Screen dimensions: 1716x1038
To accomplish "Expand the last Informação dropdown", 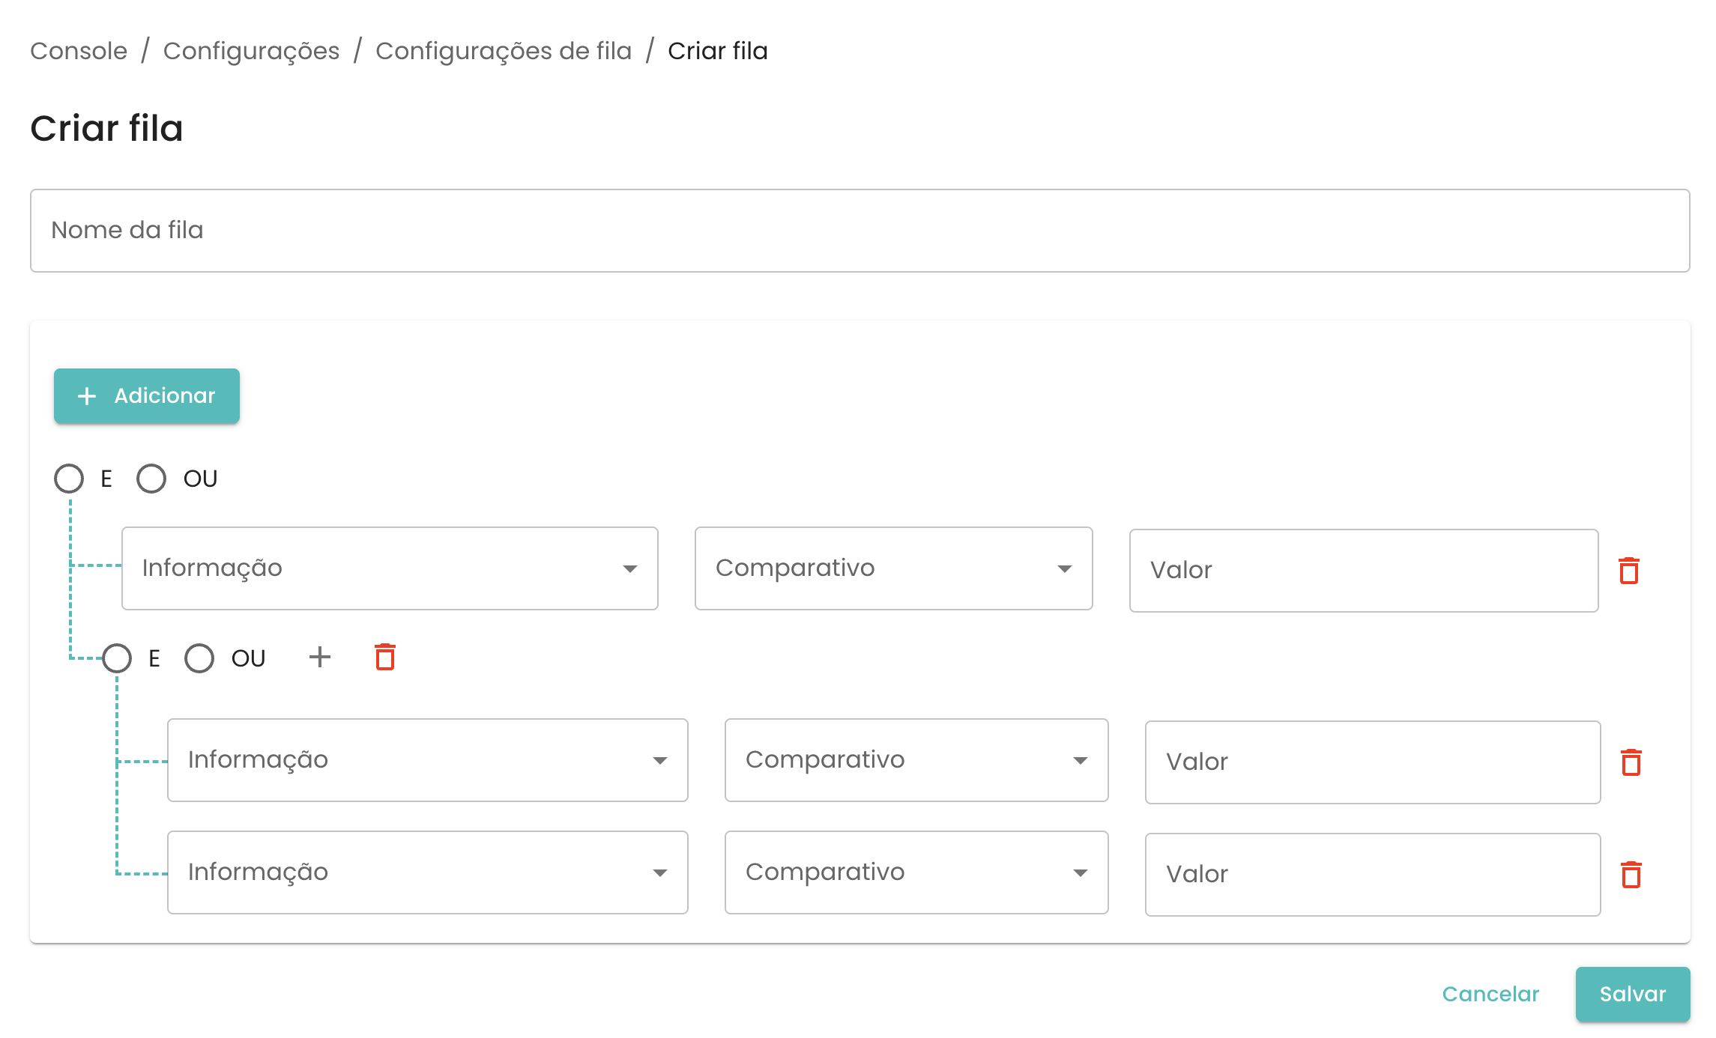I will coord(427,872).
